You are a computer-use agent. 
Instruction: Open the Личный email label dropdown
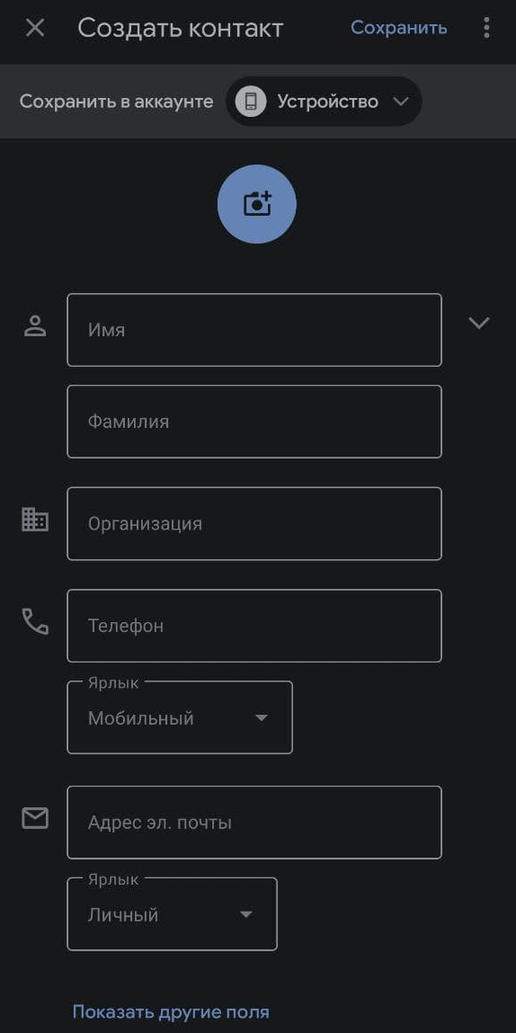coord(172,914)
